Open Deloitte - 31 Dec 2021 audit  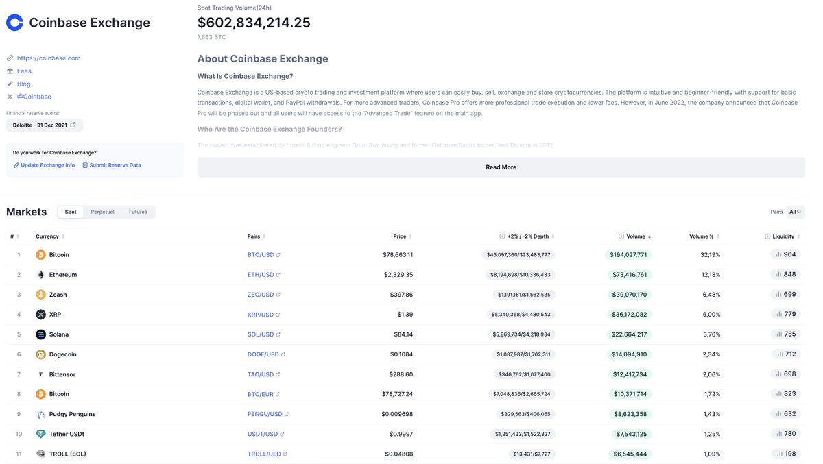(x=45, y=125)
